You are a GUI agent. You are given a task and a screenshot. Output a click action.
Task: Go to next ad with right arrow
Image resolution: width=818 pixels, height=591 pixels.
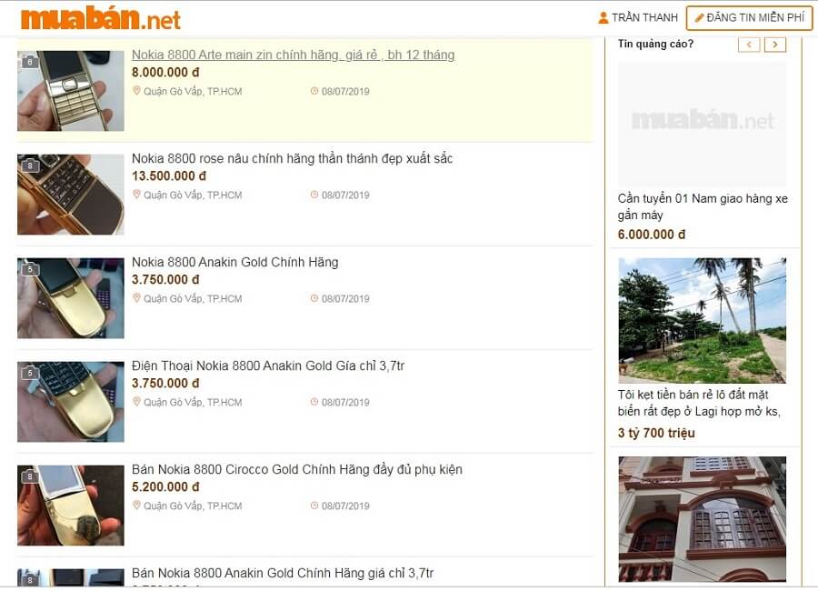774,45
